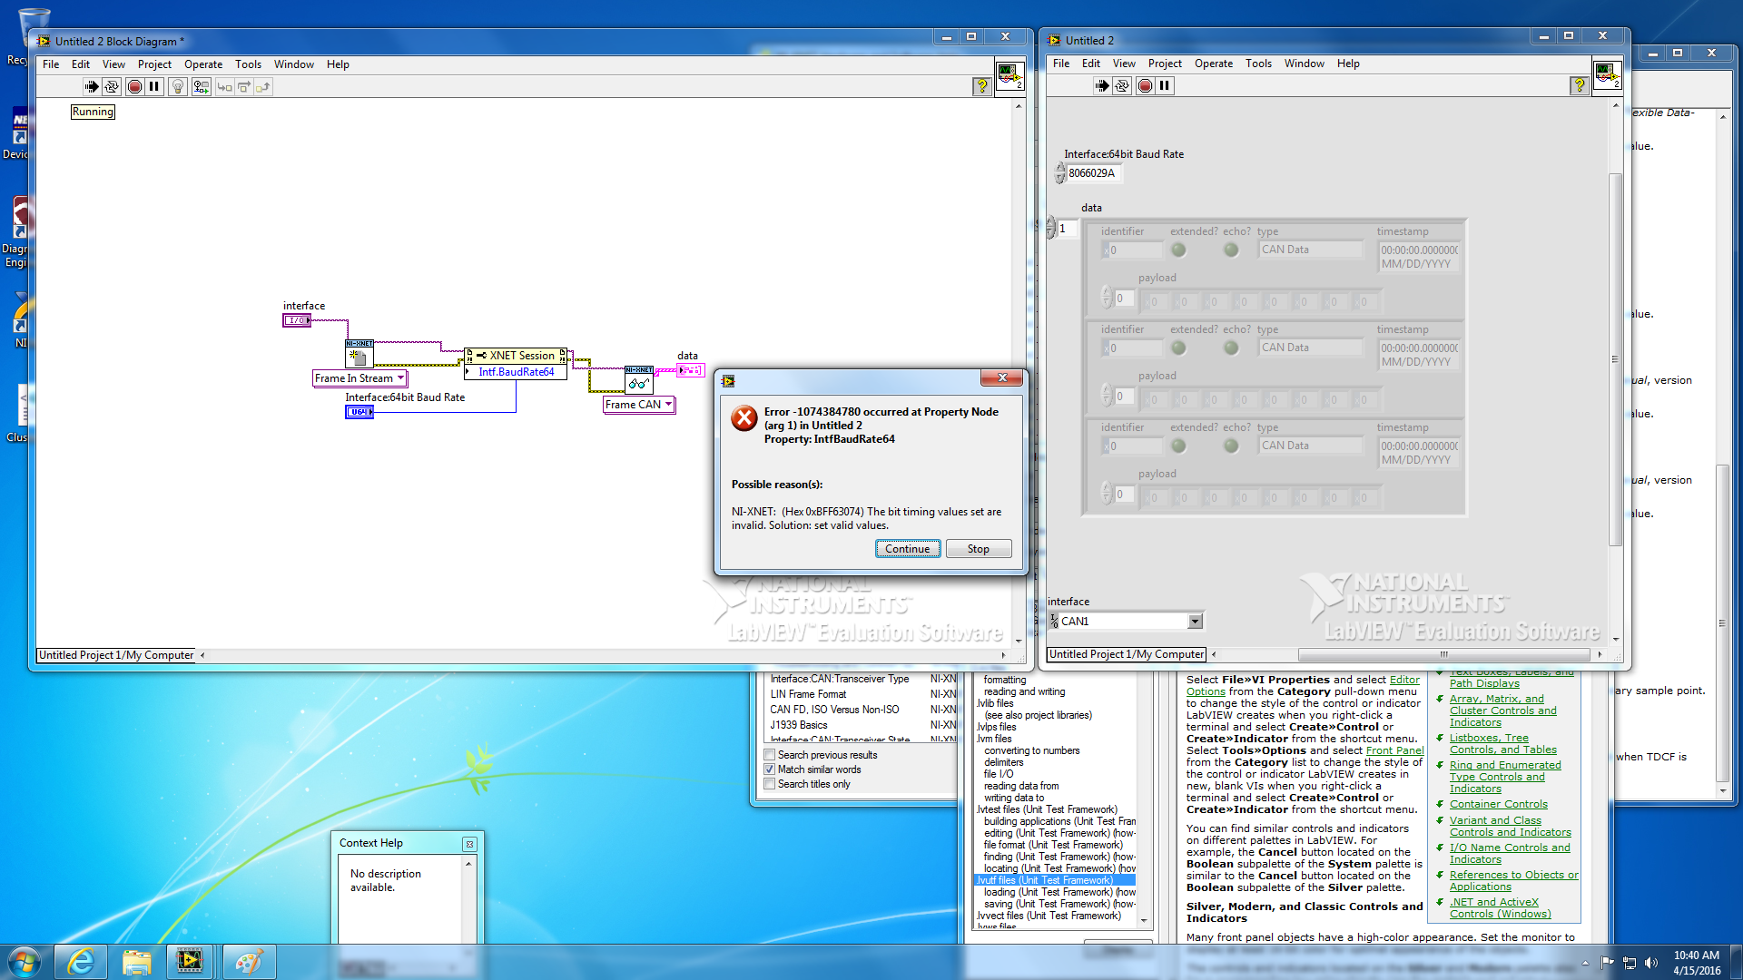Toggle Match similar words checkbox
Image resolution: width=1743 pixels, height=980 pixels.
770,769
